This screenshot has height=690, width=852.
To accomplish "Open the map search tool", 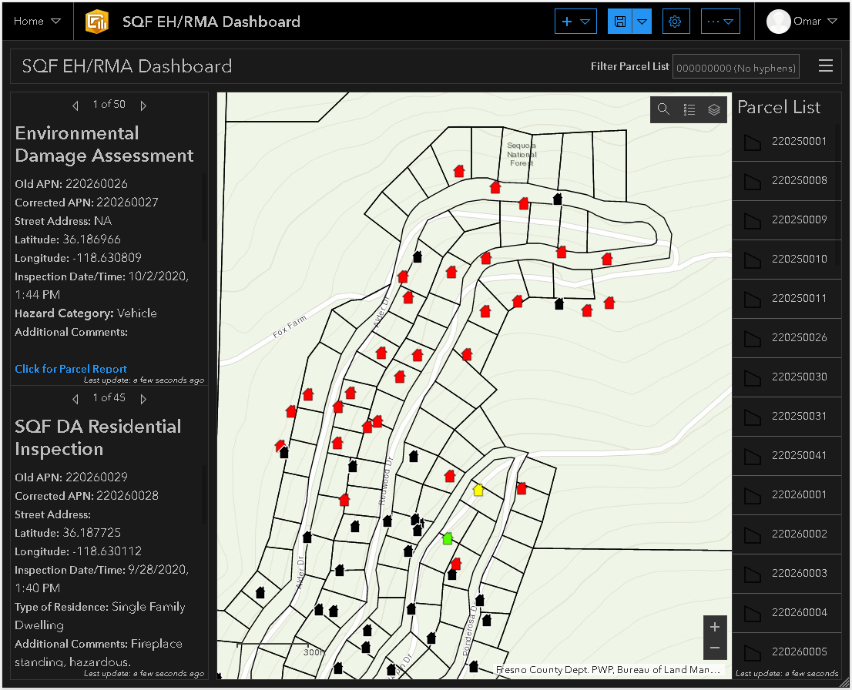I will (x=663, y=109).
